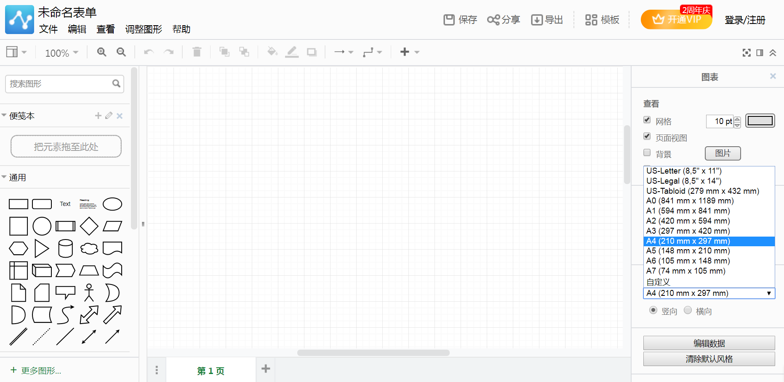Image resolution: width=784 pixels, height=382 pixels.
Task: Click the fill color bucket icon
Action: pyautogui.click(x=272, y=52)
